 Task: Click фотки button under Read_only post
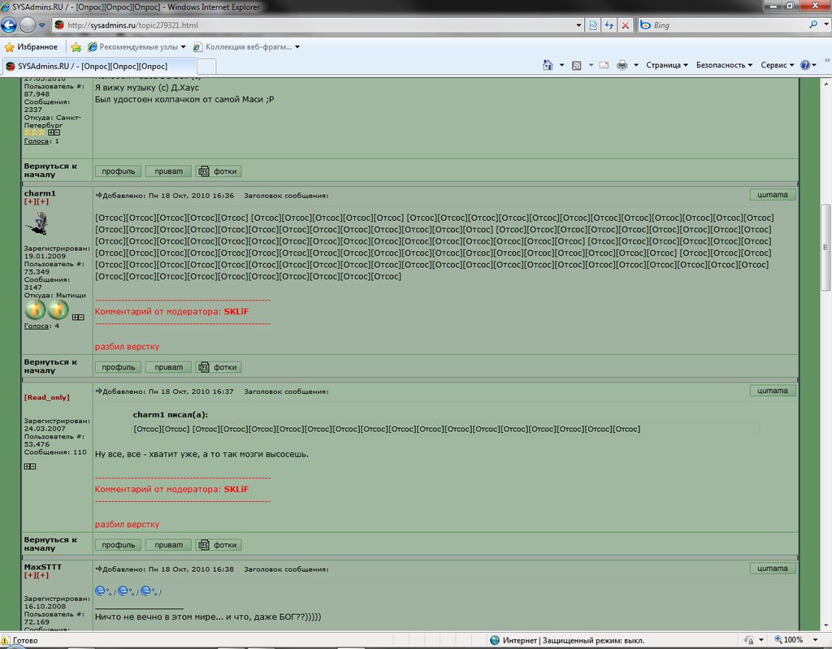(219, 545)
